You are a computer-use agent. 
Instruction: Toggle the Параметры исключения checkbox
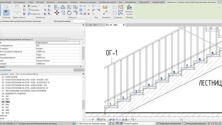tap(158, 124)
